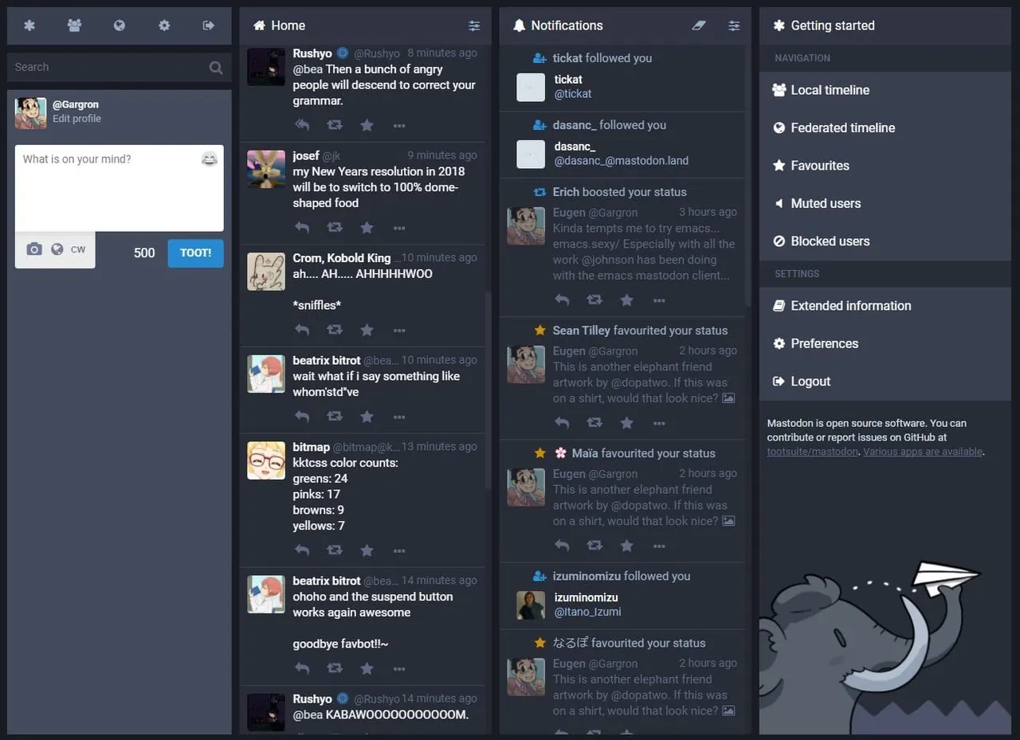Open Muted users in navigation list
Image resolution: width=1020 pixels, height=740 pixels.
tap(885, 203)
